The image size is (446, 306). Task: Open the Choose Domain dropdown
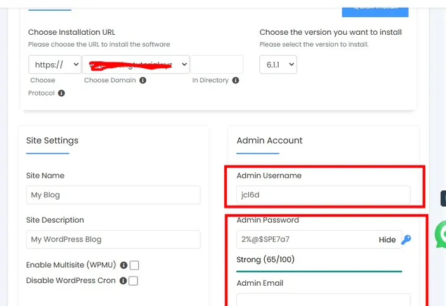[136, 64]
